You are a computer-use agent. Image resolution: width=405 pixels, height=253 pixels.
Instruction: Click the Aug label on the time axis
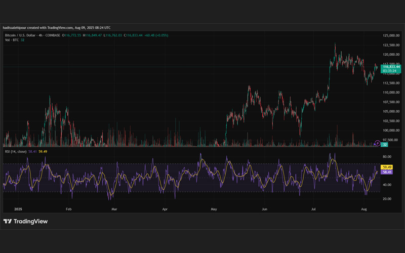(364, 209)
